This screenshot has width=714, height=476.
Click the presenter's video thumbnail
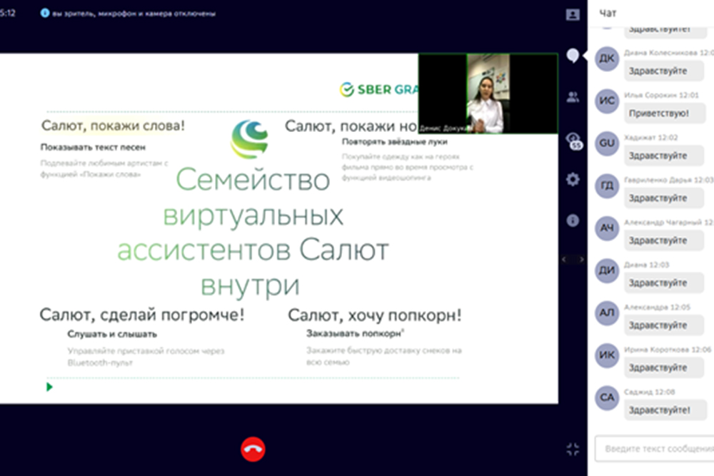point(488,93)
